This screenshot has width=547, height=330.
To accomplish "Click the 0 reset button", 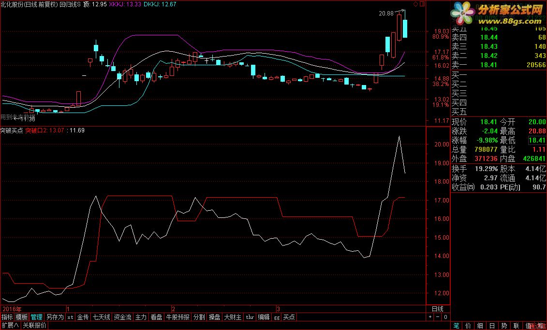I will (445, 317).
